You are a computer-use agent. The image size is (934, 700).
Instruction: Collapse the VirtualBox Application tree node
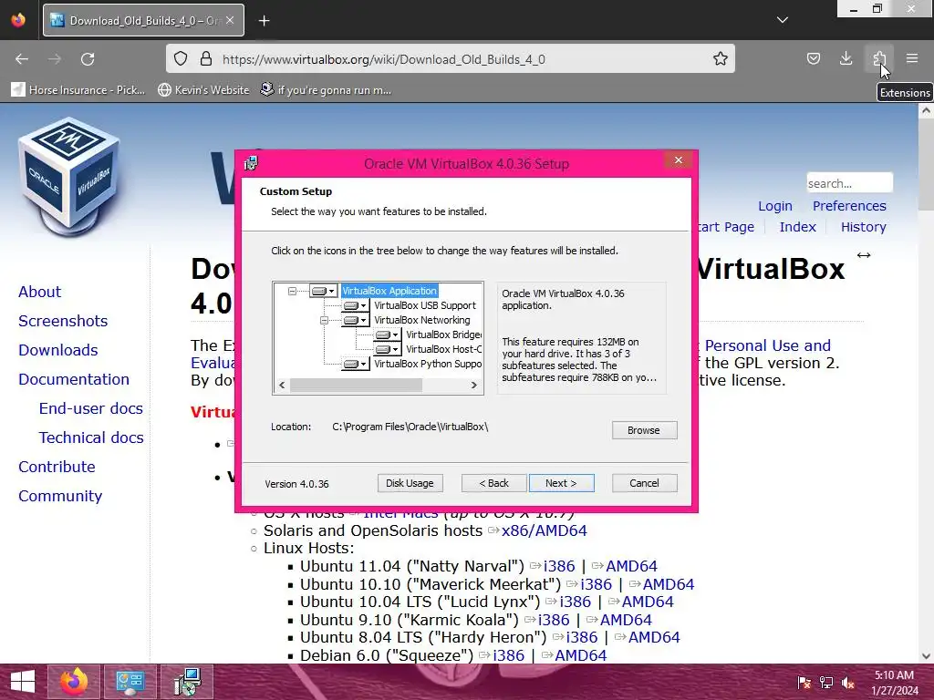292,291
